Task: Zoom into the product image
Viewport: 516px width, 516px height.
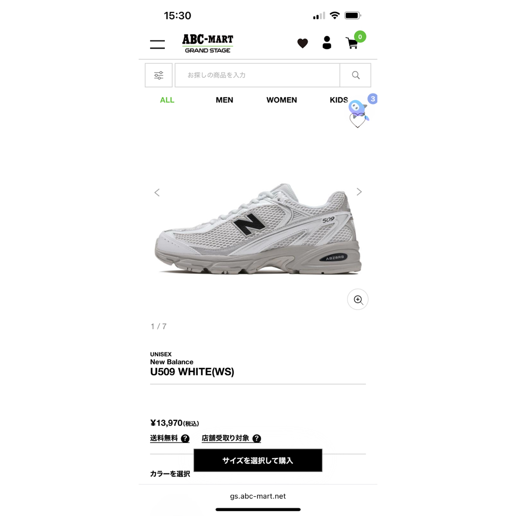Action: (358, 300)
